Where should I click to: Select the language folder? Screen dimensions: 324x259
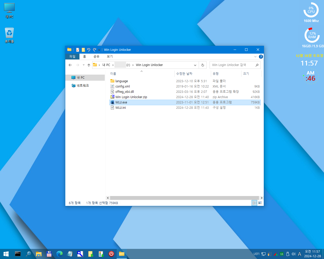click(185, 81)
